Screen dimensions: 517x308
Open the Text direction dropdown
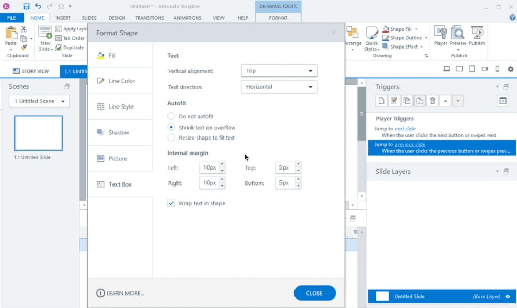point(279,87)
